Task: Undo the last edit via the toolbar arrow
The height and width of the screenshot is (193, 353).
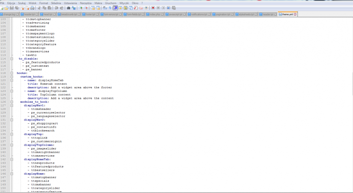Action: pyautogui.click(x=56, y=8)
